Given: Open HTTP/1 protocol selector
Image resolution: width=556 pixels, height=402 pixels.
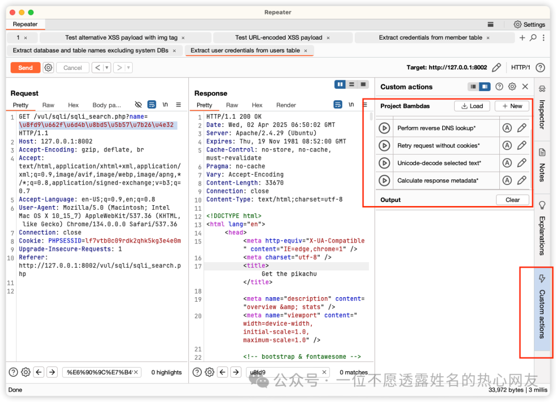Looking at the screenshot, I should coord(520,67).
